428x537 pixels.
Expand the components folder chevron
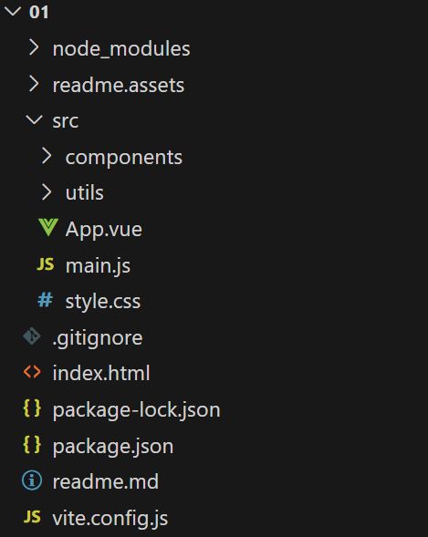(x=47, y=156)
